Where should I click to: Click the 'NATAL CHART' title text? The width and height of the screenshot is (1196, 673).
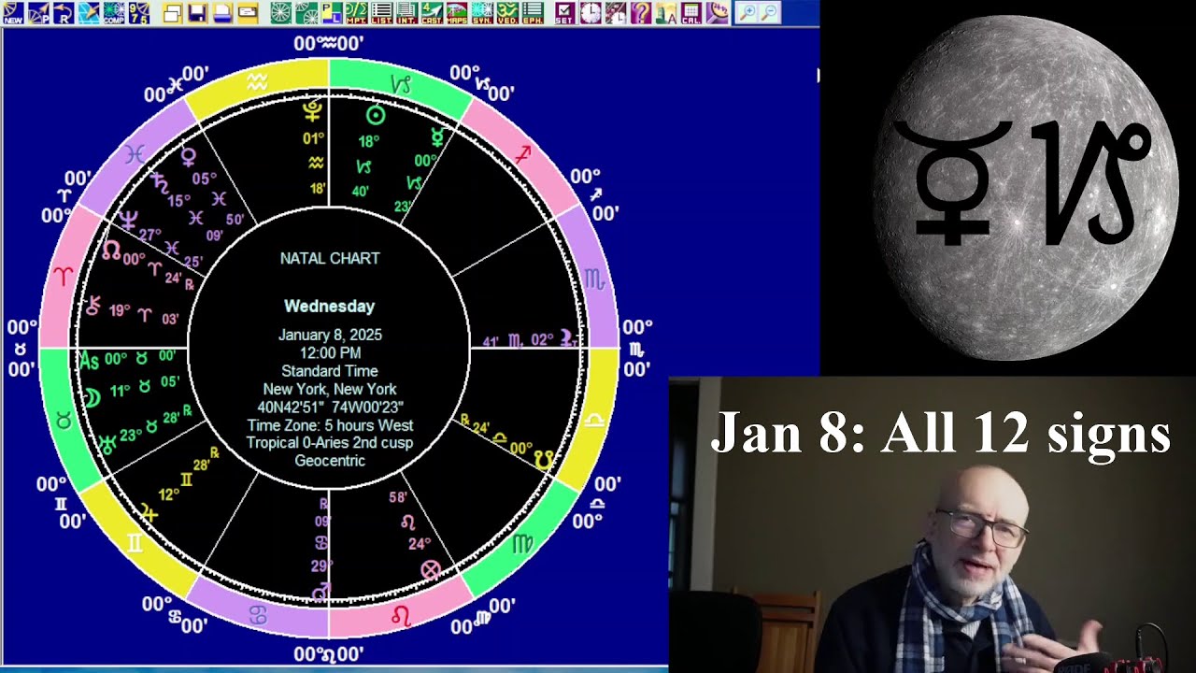[x=330, y=258]
